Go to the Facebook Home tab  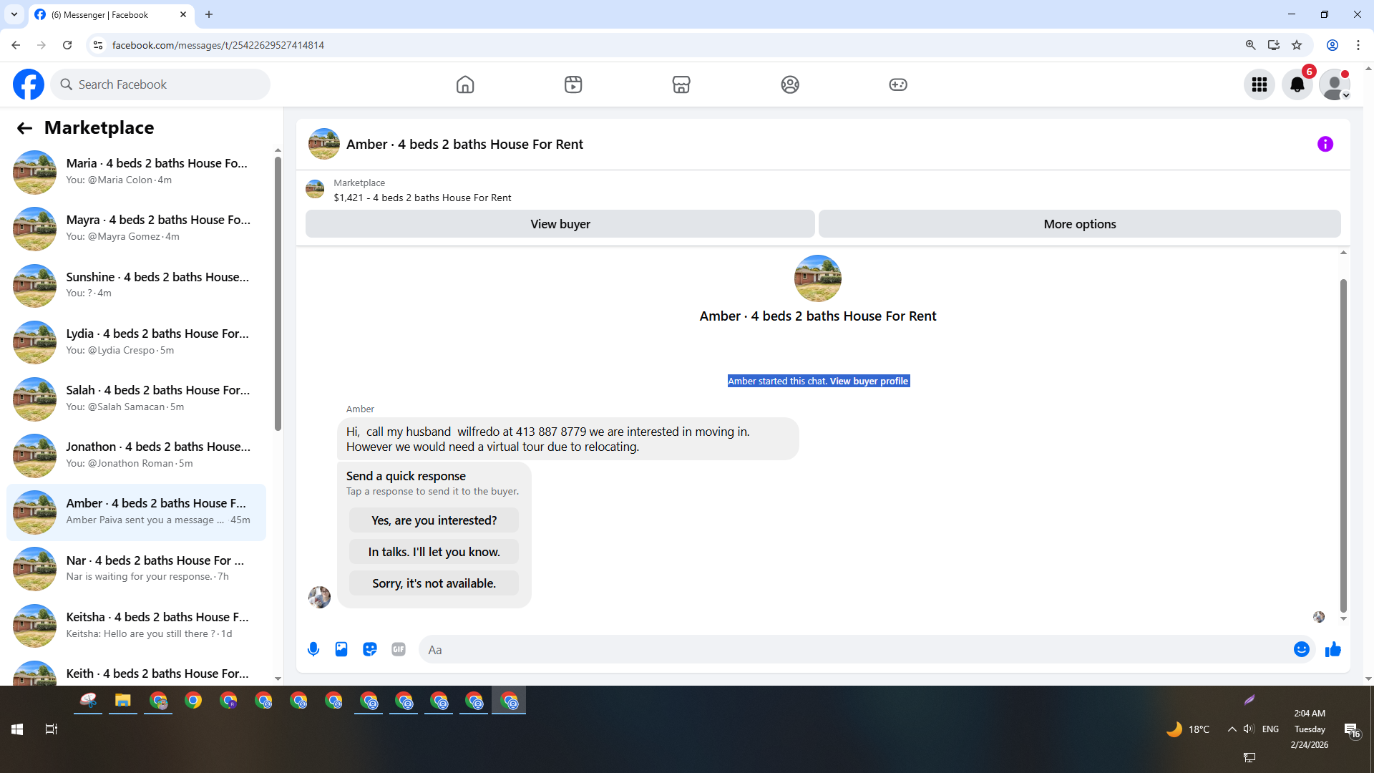tap(465, 84)
